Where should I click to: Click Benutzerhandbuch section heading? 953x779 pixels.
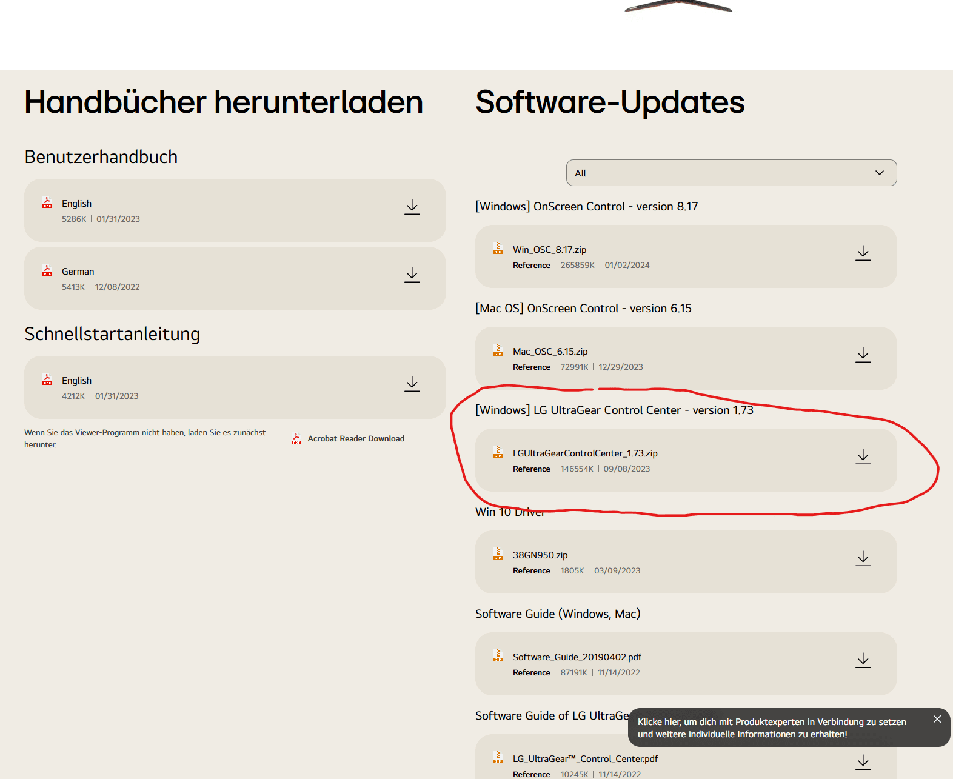point(101,157)
